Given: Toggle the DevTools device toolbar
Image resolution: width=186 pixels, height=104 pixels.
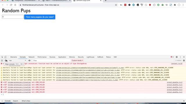Looking at the screenshot, I should [6, 57].
